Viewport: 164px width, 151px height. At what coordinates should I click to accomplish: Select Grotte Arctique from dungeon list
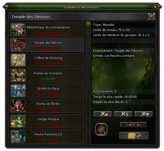pos(47,91)
